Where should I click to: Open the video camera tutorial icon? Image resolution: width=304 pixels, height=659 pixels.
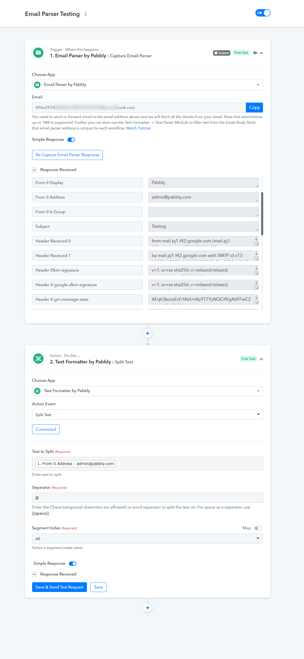tap(255, 53)
